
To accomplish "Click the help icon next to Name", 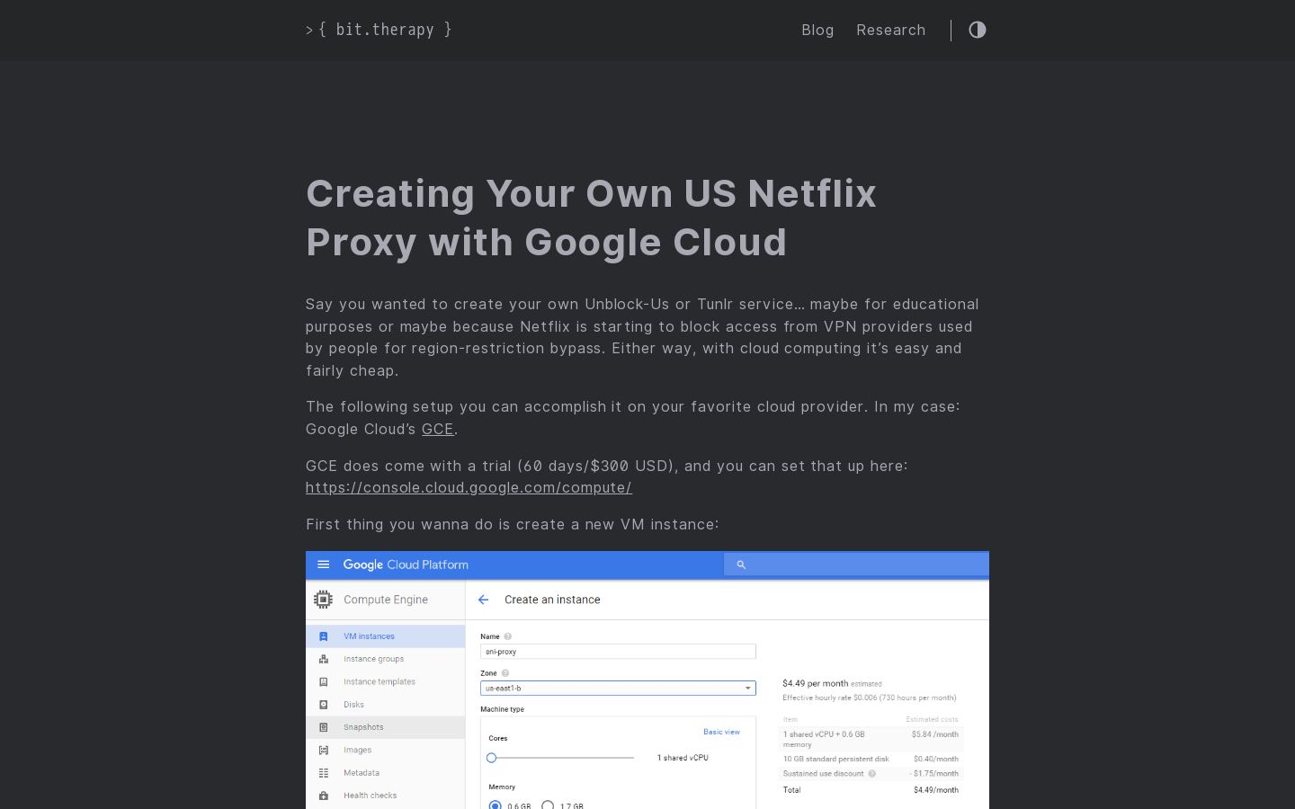I will [507, 636].
